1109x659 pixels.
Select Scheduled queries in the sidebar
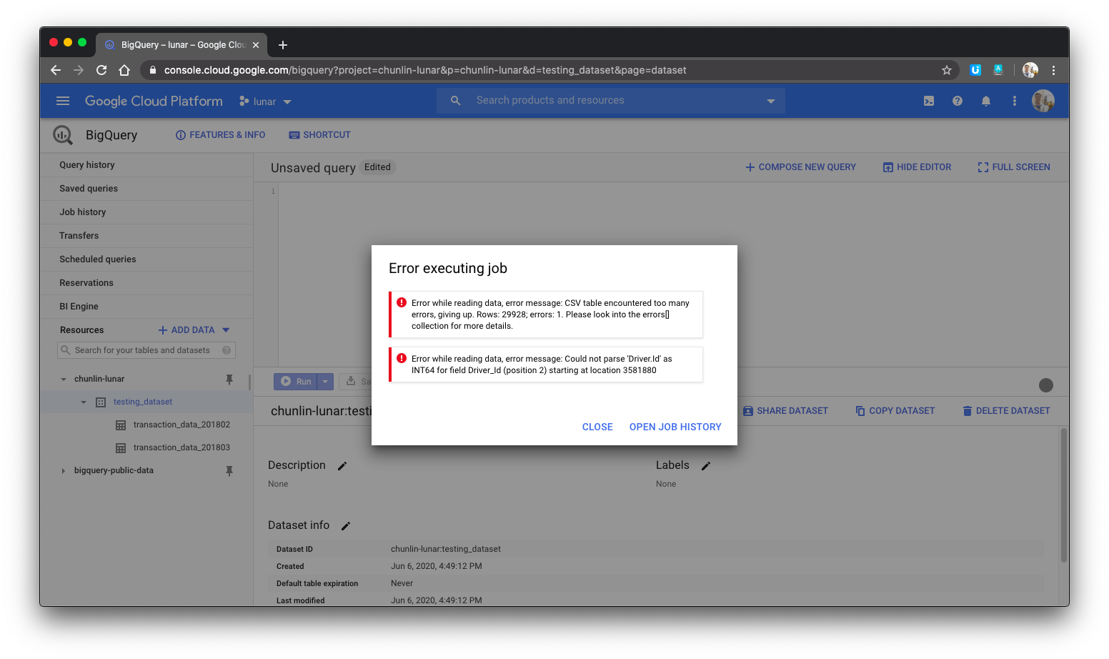tap(97, 259)
